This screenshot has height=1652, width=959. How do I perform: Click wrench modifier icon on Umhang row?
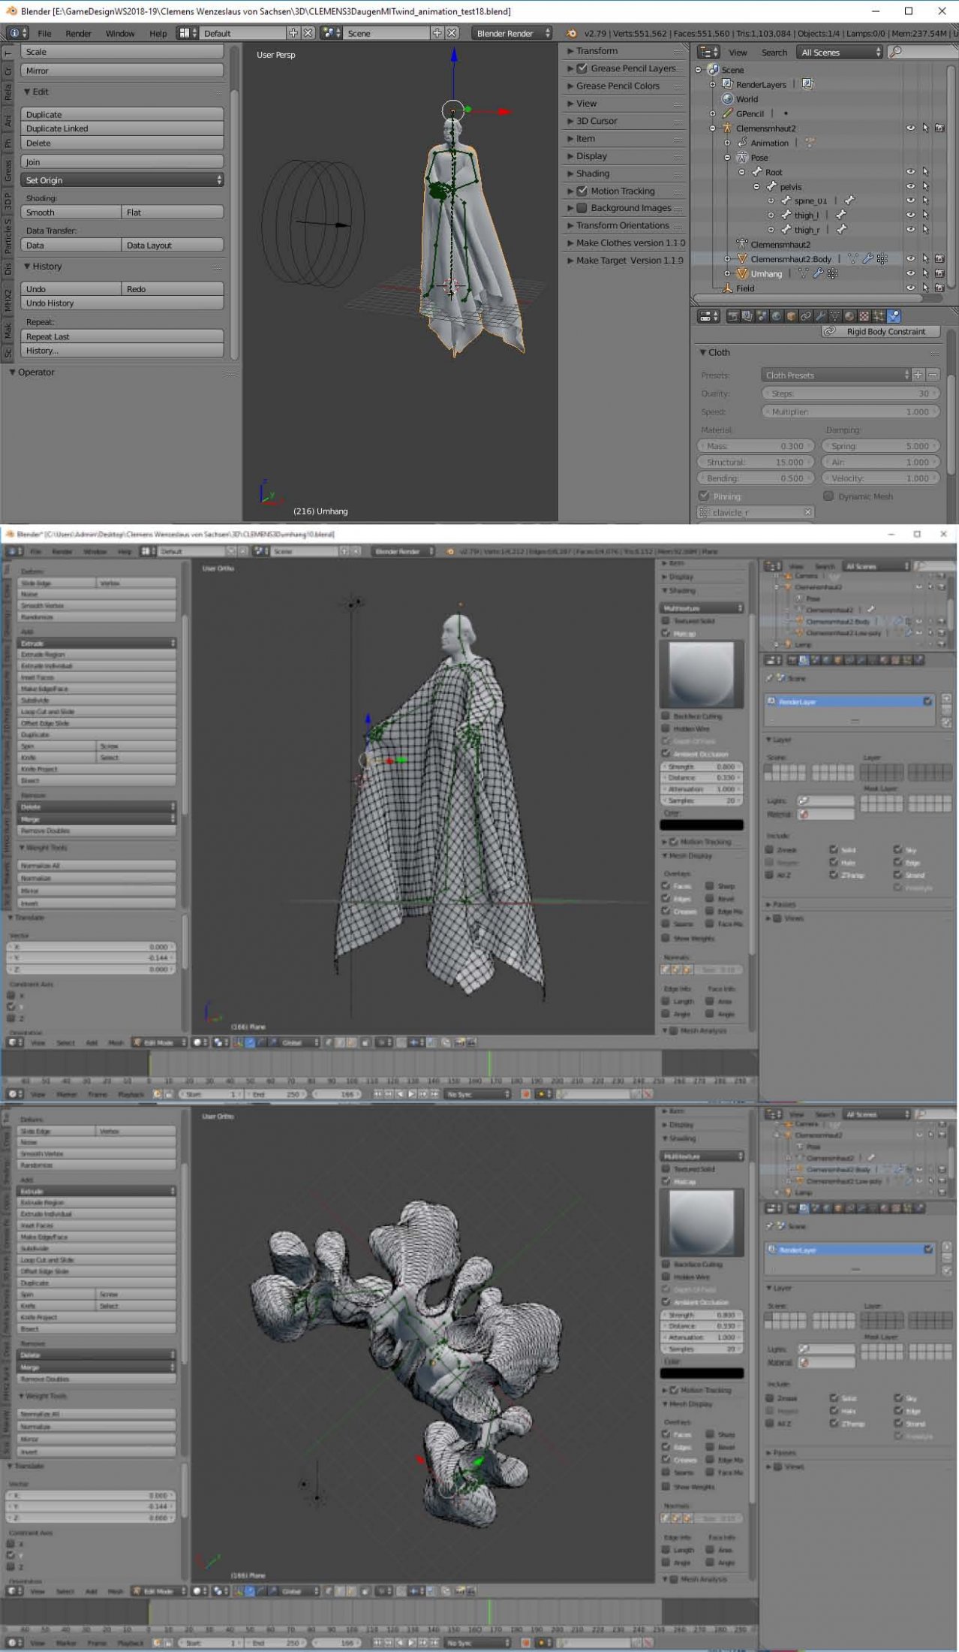[x=818, y=273]
